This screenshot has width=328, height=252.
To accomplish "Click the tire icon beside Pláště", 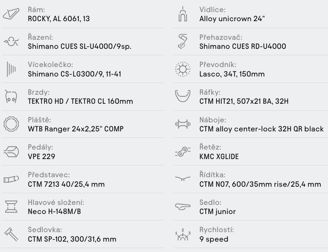I will [x=11, y=124].
